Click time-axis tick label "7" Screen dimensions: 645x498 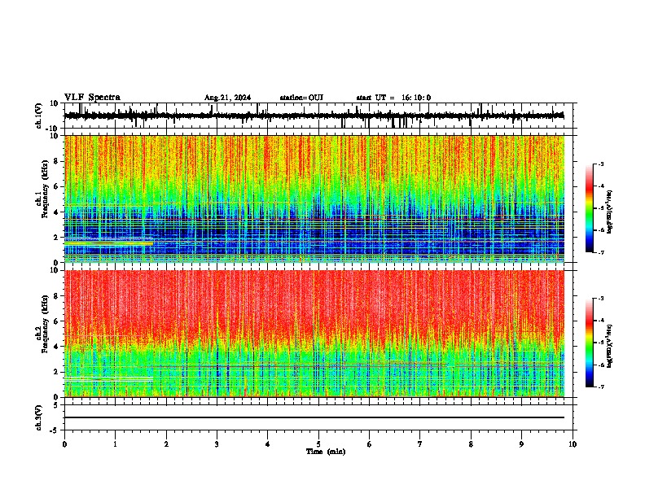tap(420, 444)
